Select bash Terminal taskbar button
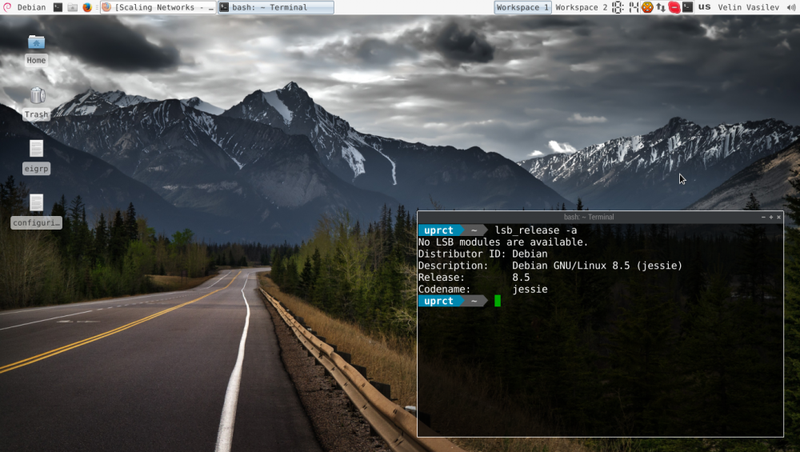 (x=276, y=7)
